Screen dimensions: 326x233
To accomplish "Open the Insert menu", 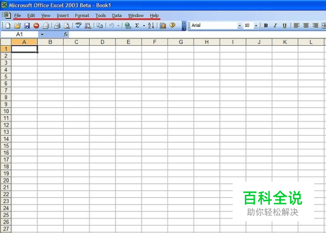I will click(63, 16).
